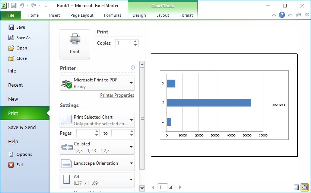The image size is (311, 193).
Task: Increase the Copies count with up arrow
Action: (135, 41)
